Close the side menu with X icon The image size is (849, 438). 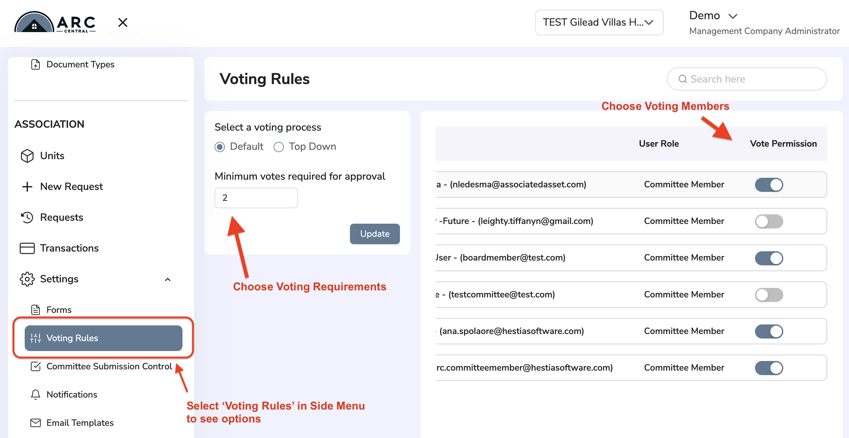tap(123, 22)
